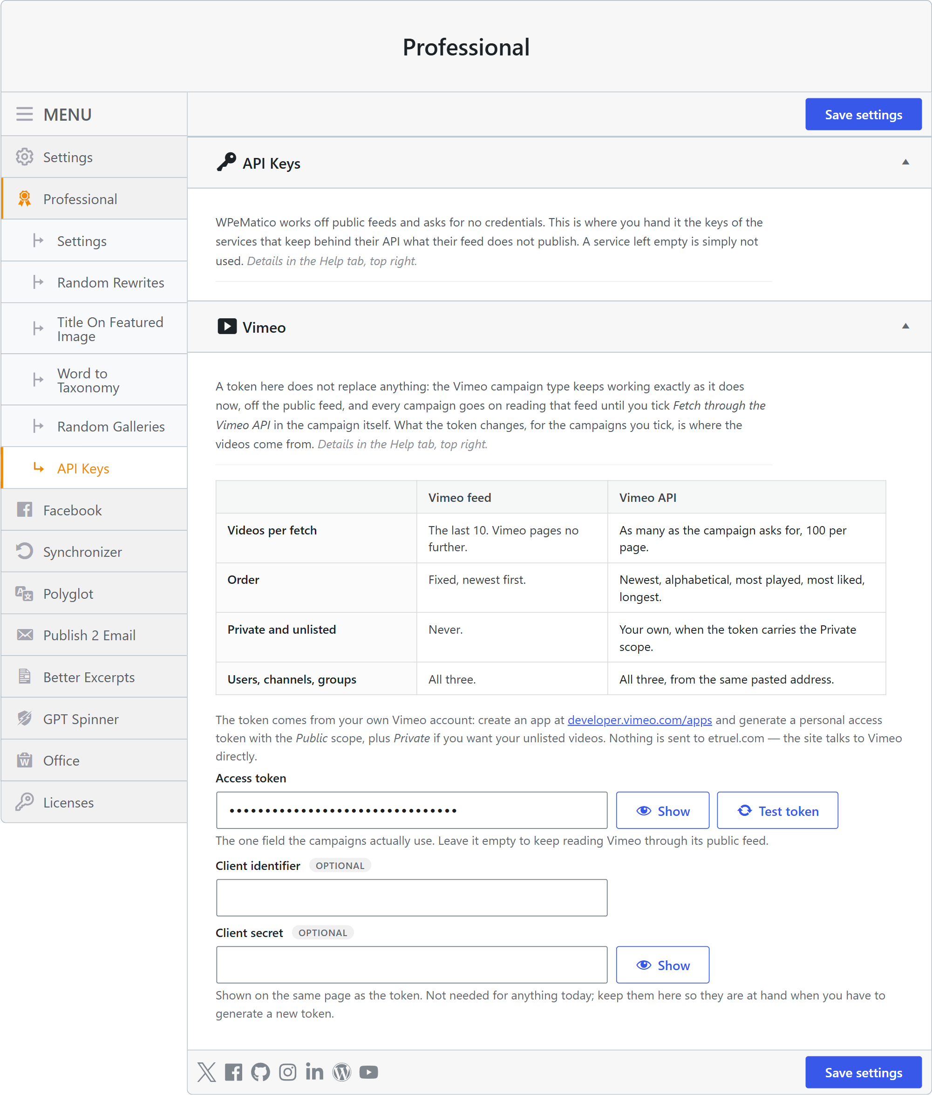This screenshot has width=932, height=1095.
Task: Focus the Client secret input field
Action: (x=412, y=965)
